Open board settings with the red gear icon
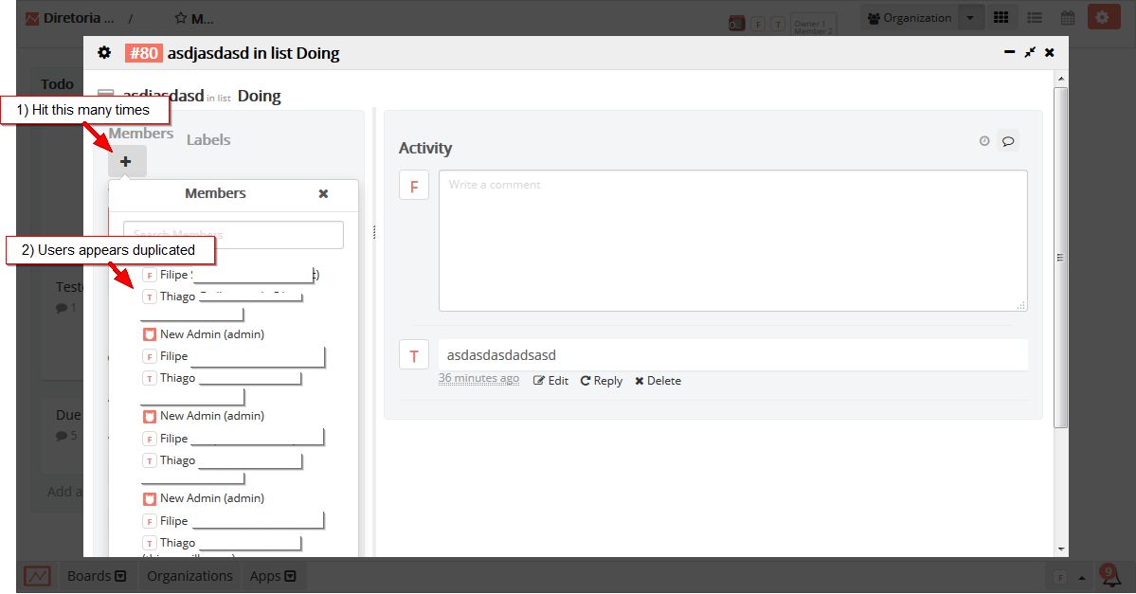The height and width of the screenshot is (594, 1136). tap(1103, 16)
